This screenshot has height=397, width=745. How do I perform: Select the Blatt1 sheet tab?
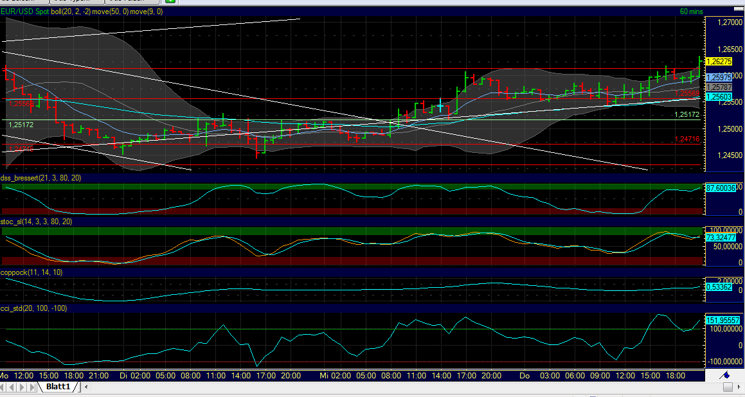click(x=58, y=386)
